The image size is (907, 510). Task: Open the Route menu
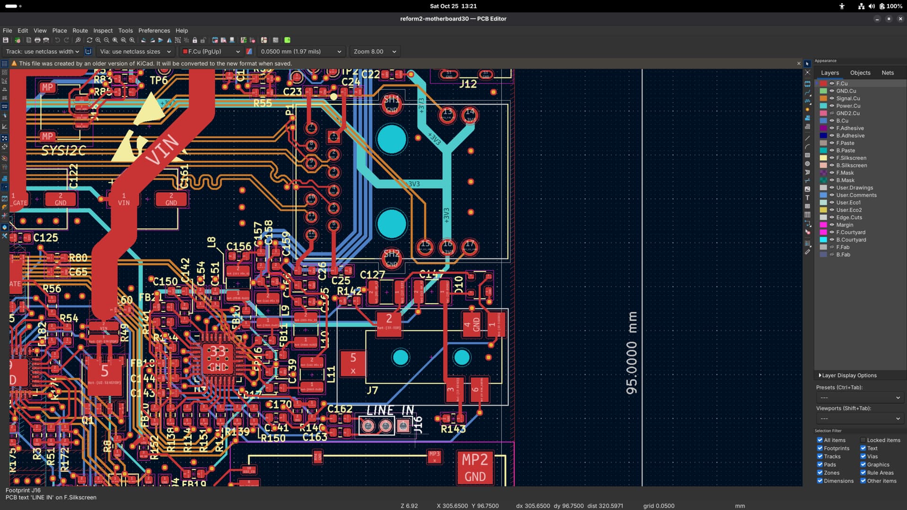point(80,30)
